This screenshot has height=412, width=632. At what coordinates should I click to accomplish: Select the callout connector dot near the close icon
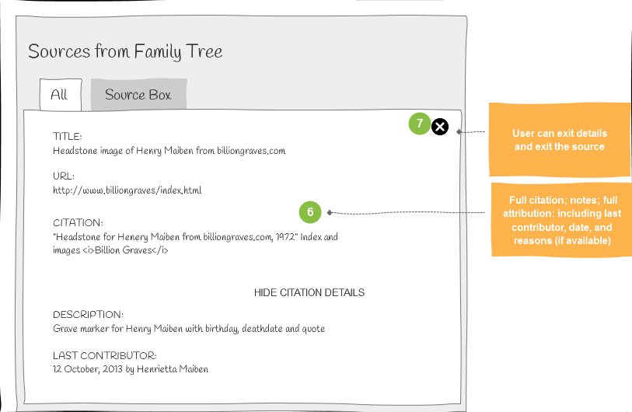pos(459,132)
